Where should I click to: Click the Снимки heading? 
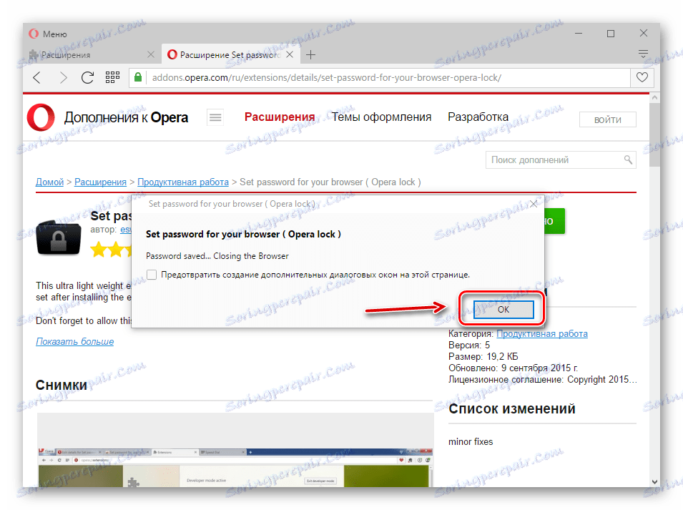(62, 385)
